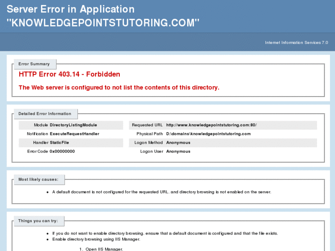Click the 'Logon User' field label
This screenshot has height=251, width=335.
152,151
